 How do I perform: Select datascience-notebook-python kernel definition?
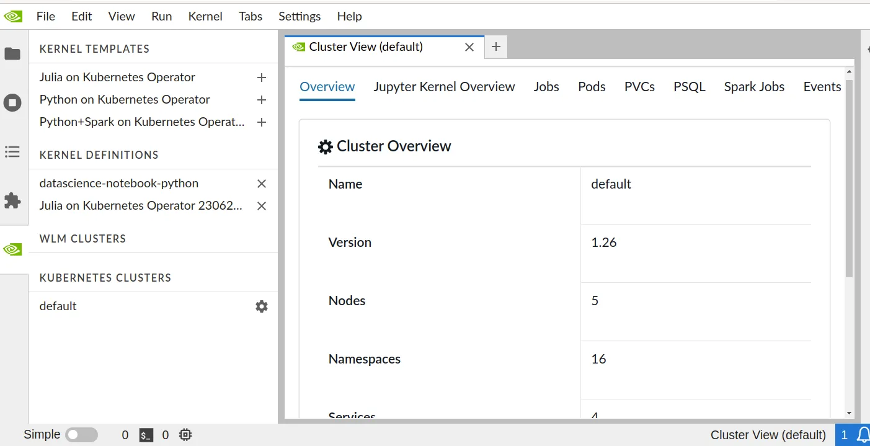tap(119, 184)
